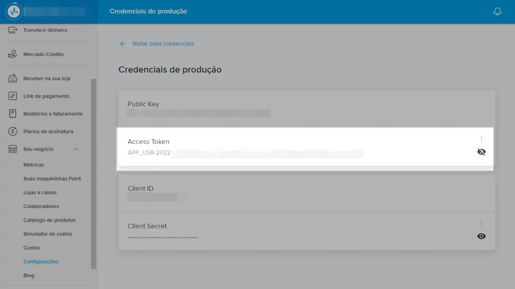Select Suas maquininhas Point menu item
The width and height of the screenshot is (515, 289).
tap(52, 179)
